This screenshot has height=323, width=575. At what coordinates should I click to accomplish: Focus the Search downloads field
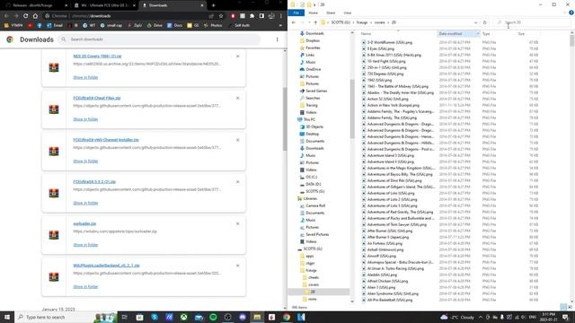coord(160,39)
